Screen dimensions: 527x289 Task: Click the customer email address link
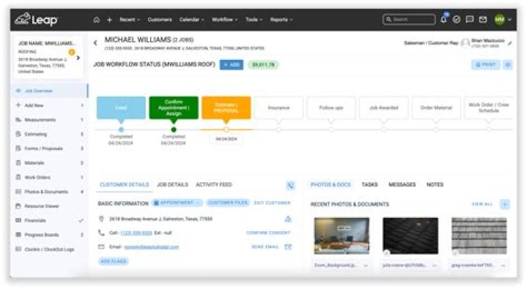click(x=152, y=247)
